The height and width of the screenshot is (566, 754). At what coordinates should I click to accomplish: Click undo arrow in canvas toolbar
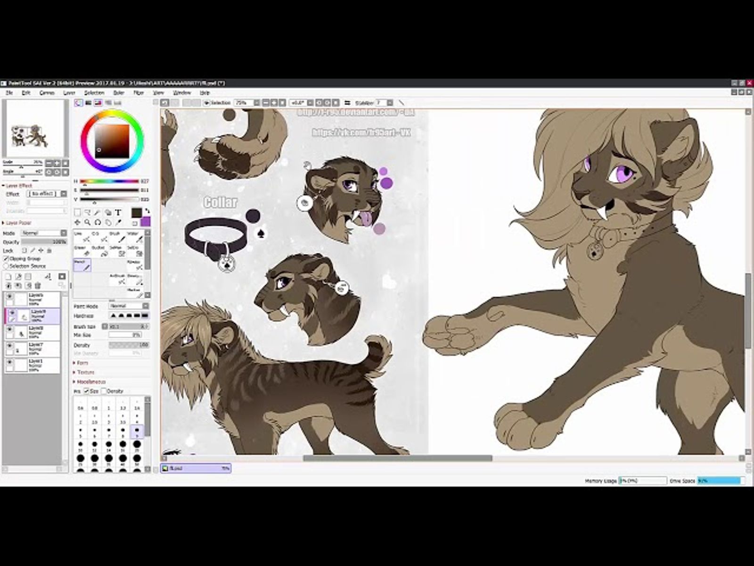click(165, 103)
